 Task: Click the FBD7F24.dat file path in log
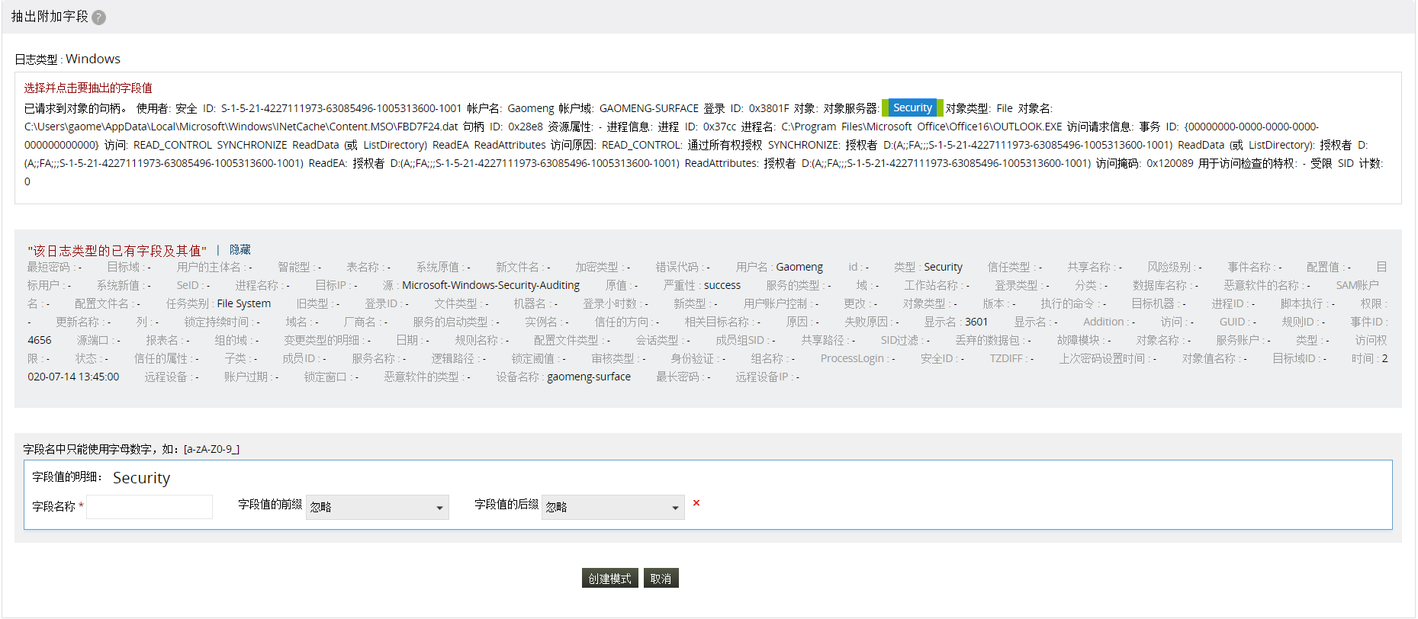click(x=241, y=127)
